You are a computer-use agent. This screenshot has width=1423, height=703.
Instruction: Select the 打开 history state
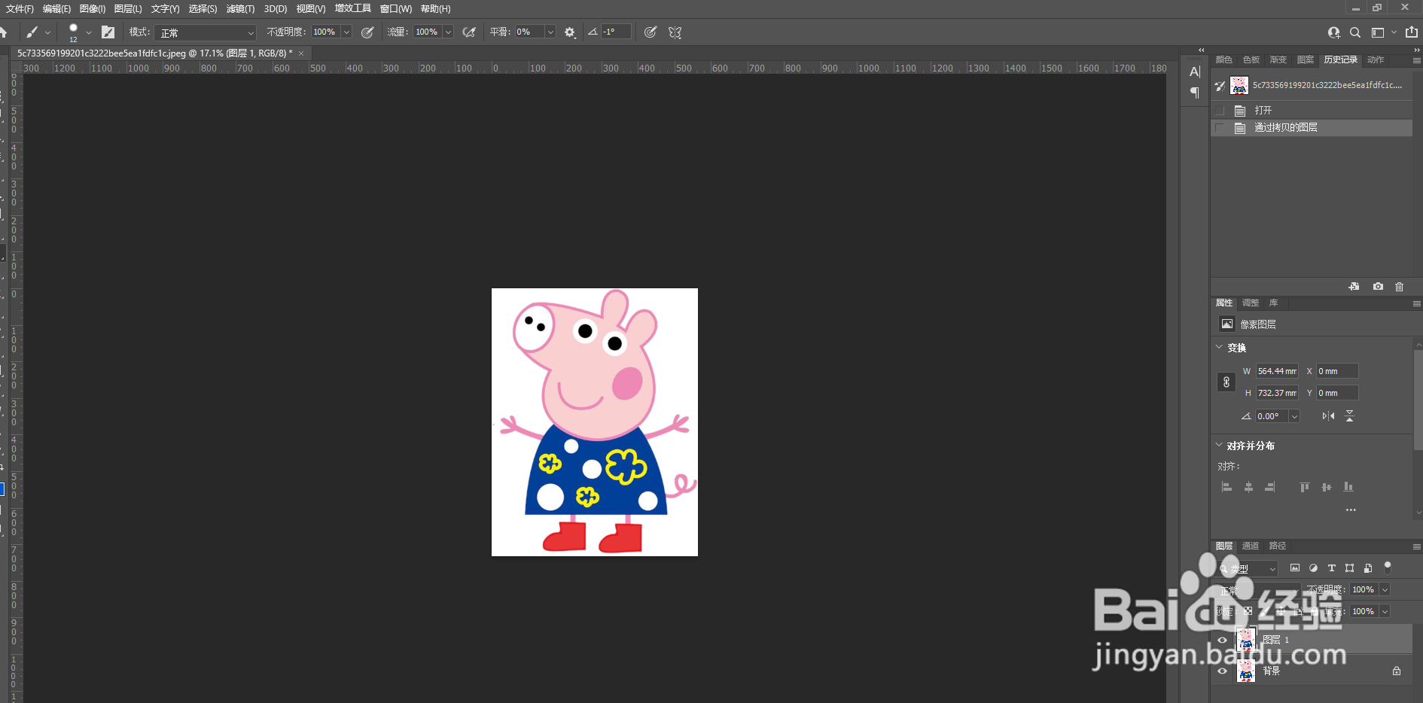point(1312,111)
